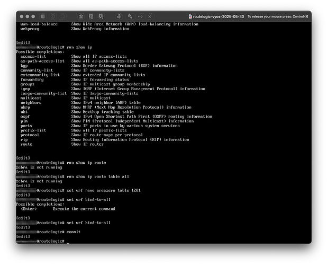Viewport: 327px width, 265px height.
Task: Click the 'pim' completion entry
Action: point(24,121)
